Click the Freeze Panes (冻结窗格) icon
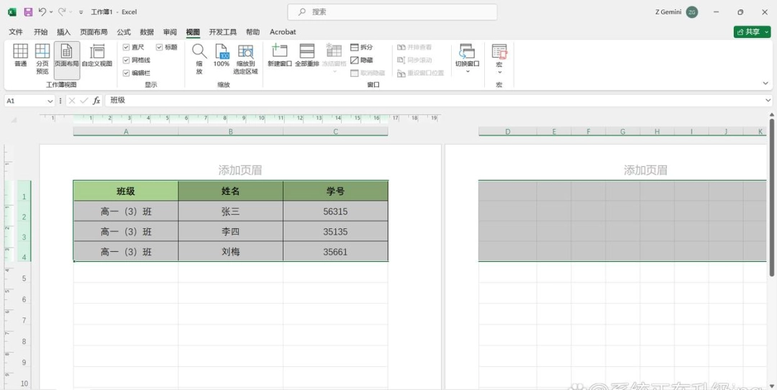777x390 pixels. pyautogui.click(x=334, y=51)
